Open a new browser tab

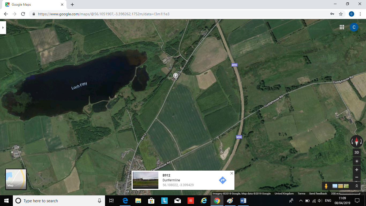[72, 5]
